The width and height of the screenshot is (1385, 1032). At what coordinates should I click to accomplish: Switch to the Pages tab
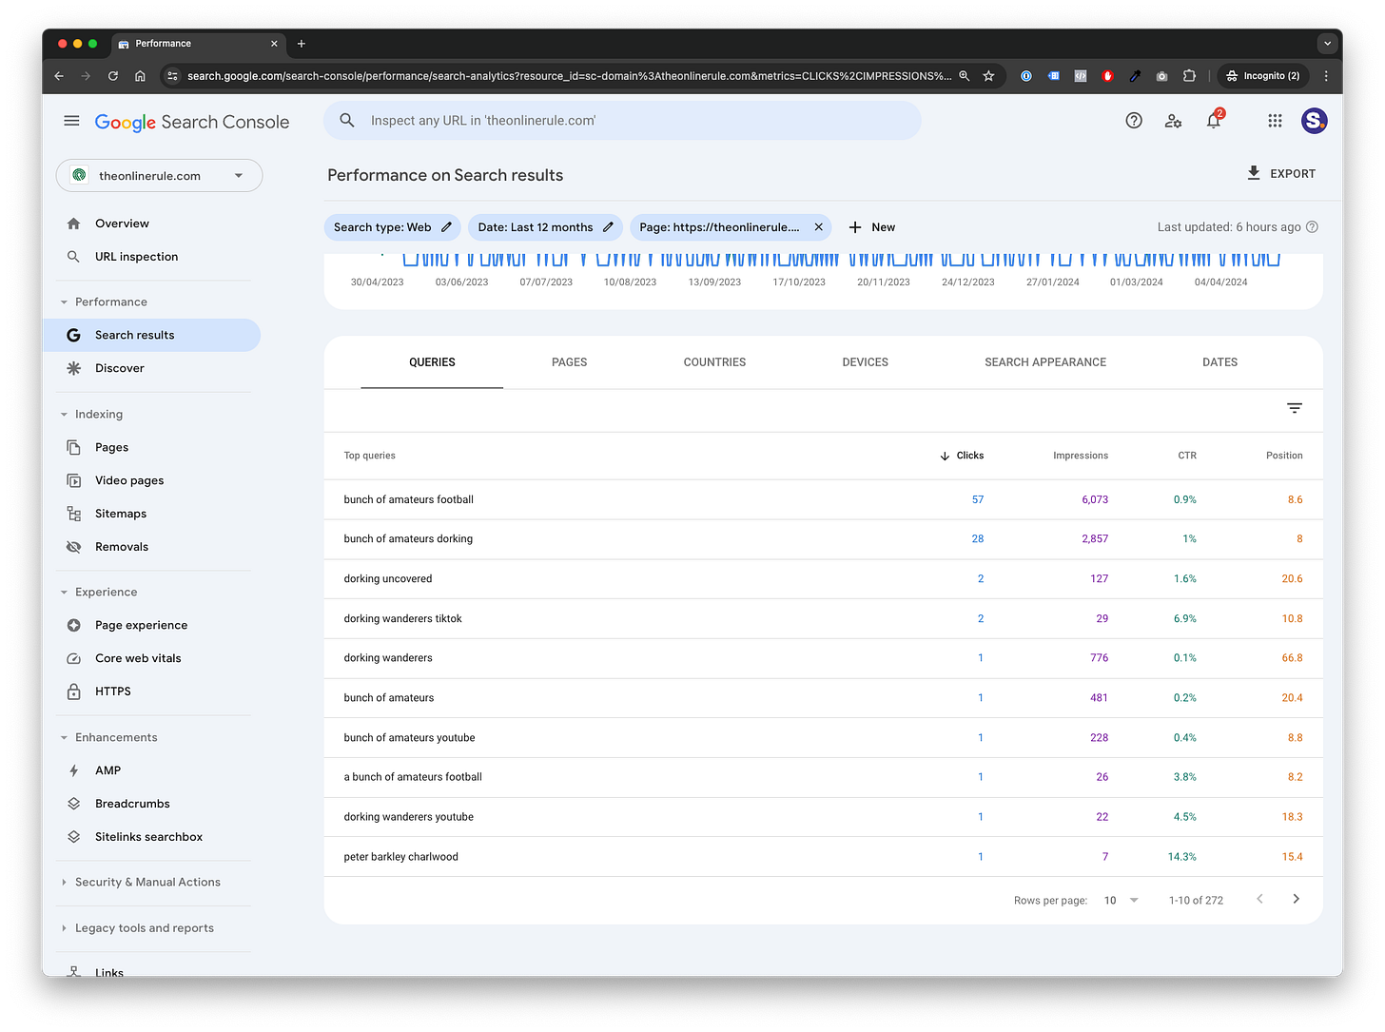(x=569, y=362)
